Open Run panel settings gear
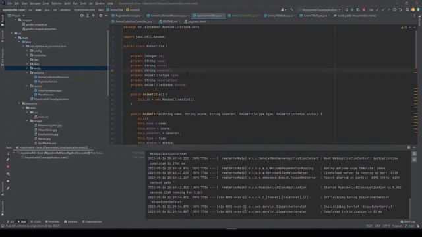The height and width of the screenshot is (237, 422). pos(409,147)
